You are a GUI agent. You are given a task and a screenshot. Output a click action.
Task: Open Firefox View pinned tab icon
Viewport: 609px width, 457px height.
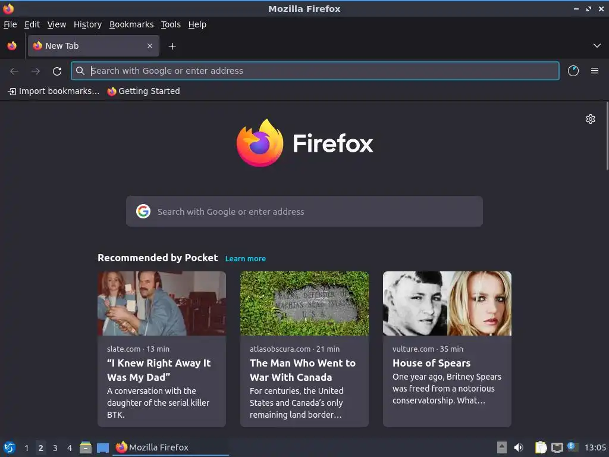(12, 46)
